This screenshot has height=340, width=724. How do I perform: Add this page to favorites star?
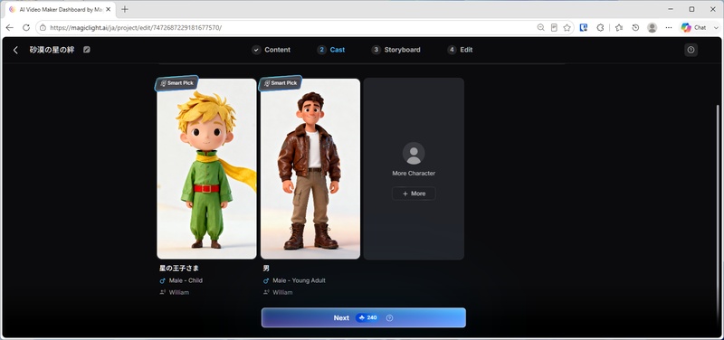tap(567, 28)
